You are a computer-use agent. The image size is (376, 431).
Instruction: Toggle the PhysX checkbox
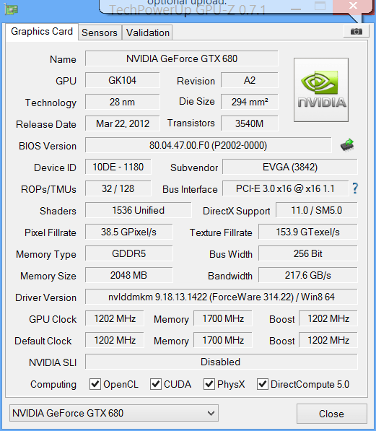coord(209,384)
